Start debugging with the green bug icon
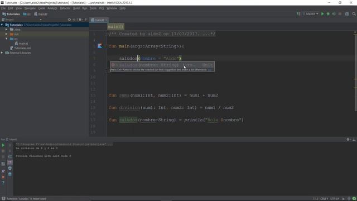 tap(328, 14)
